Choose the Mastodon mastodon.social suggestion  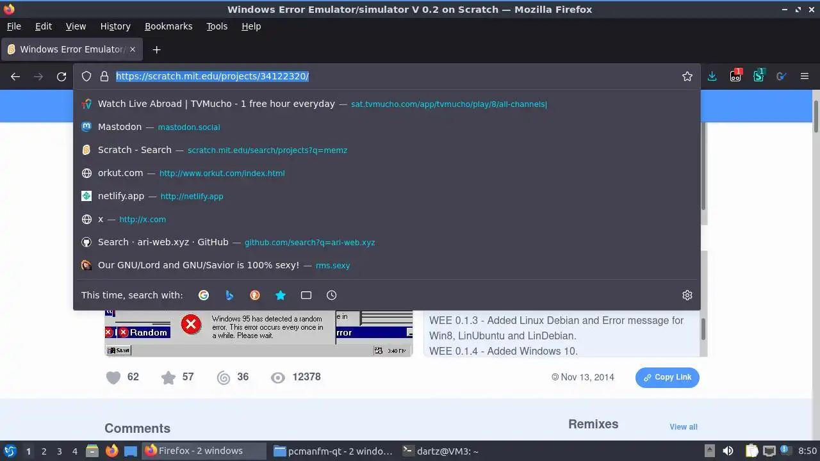coord(387,127)
